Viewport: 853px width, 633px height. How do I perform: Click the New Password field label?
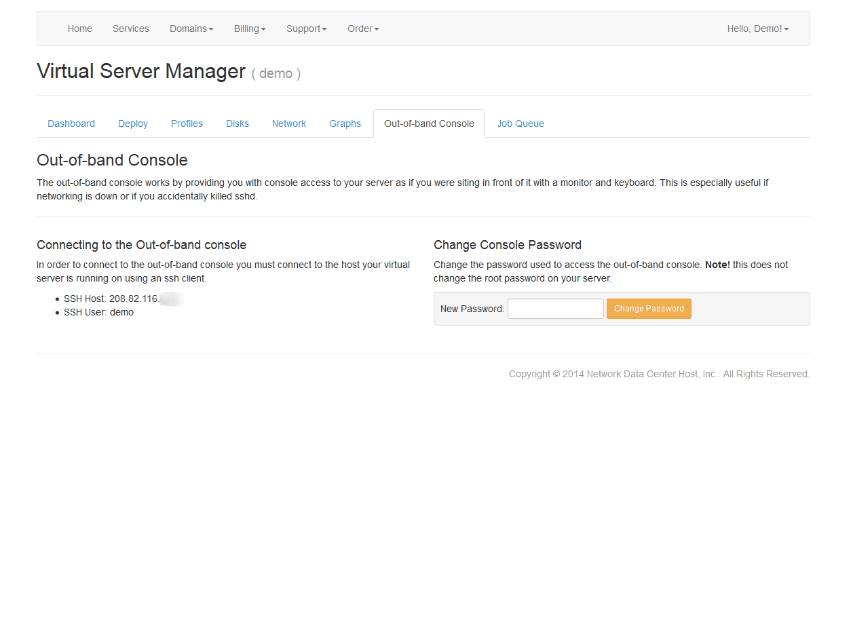click(x=472, y=309)
